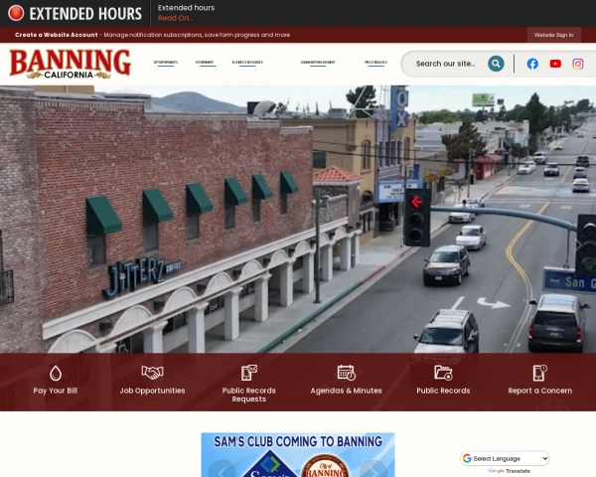Open the City Departments menu
This screenshot has width=596, height=477.
coord(165,63)
